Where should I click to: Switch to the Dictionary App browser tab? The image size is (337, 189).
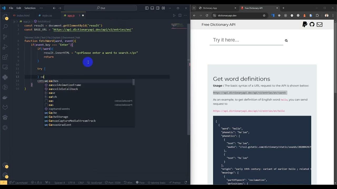[x=217, y=8]
